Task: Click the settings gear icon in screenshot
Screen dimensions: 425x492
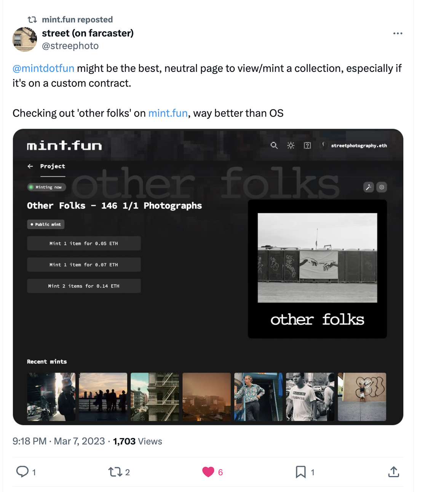Action: (x=382, y=187)
